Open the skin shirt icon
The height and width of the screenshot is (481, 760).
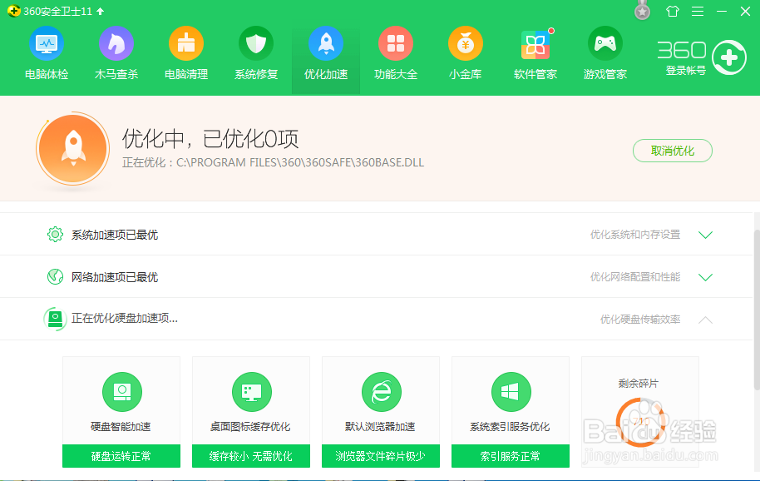pos(673,11)
